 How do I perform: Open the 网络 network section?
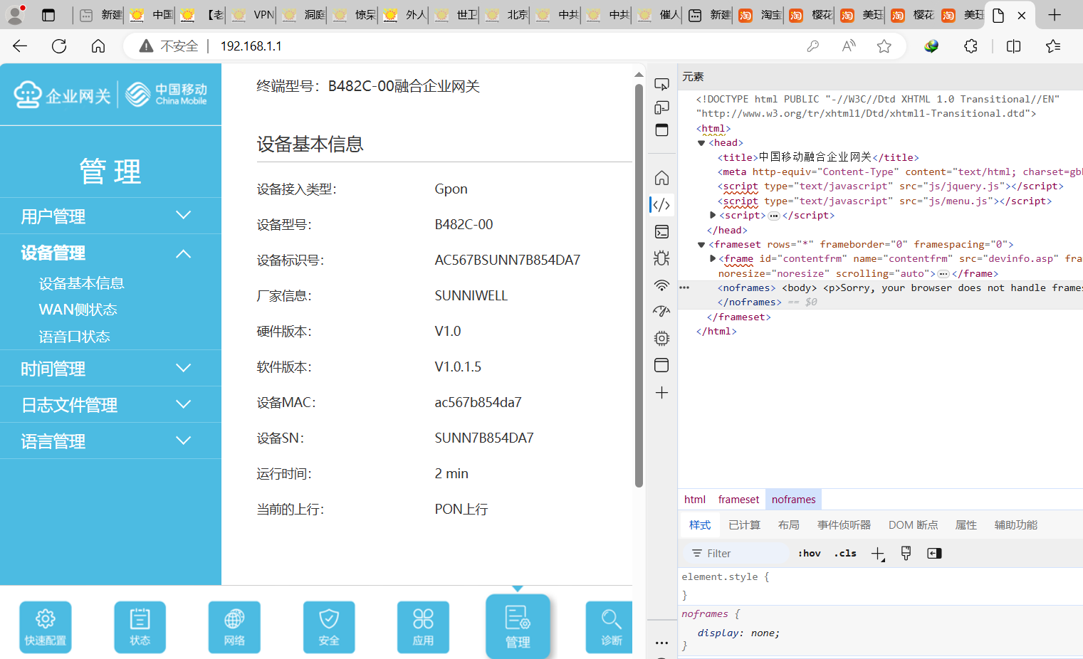234,627
